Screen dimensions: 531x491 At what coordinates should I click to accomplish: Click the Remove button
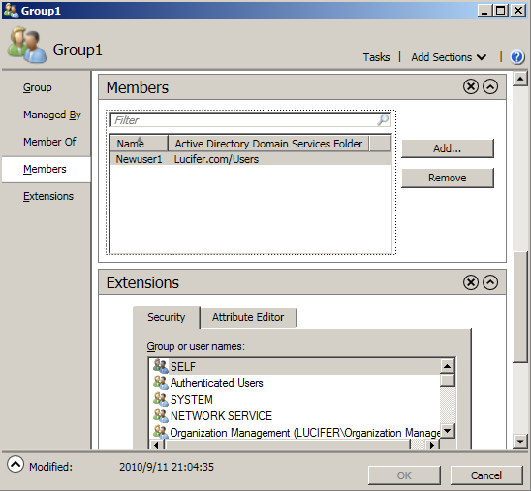448,178
